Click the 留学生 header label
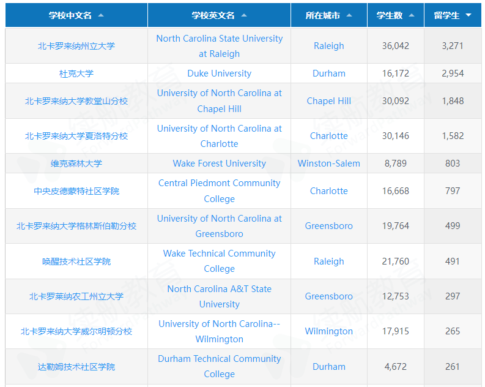This screenshot has width=485, height=387. point(446,15)
